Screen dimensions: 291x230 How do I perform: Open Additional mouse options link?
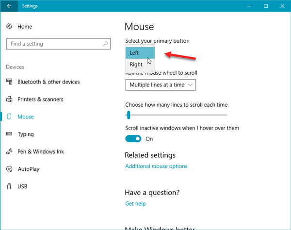(x=156, y=166)
